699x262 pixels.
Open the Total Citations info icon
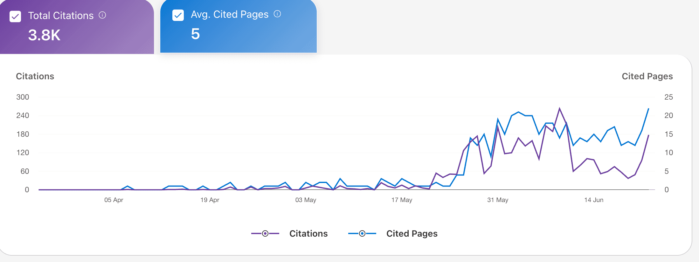(102, 15)
